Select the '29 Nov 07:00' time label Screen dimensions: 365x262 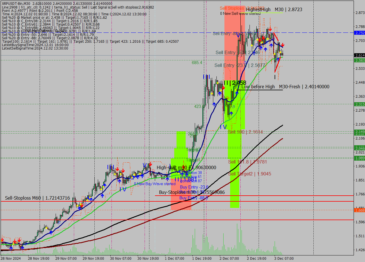66,258
